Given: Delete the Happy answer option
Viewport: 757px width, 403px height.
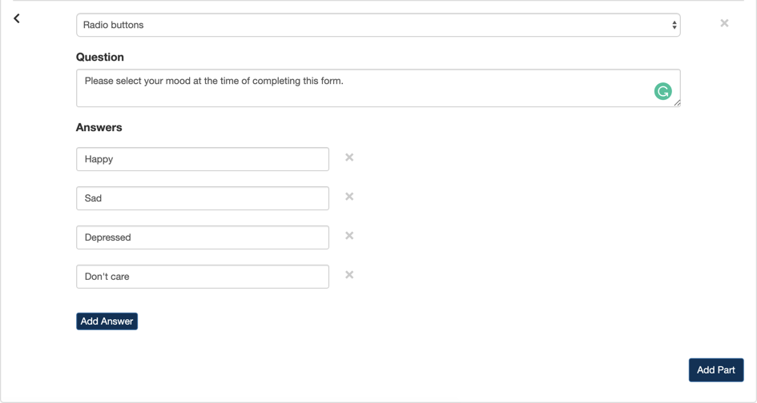Looking at the screenshot, I should click(x=349, y=158).
